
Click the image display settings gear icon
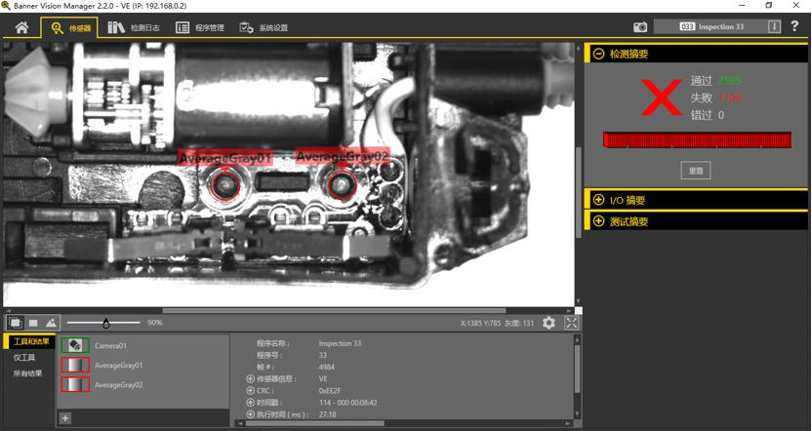click(548, 323)
